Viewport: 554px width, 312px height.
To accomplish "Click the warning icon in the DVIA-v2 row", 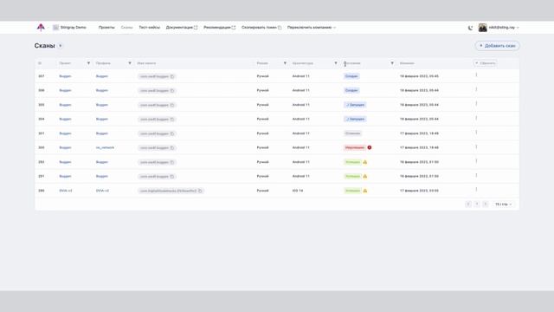I will click(365, 191).
